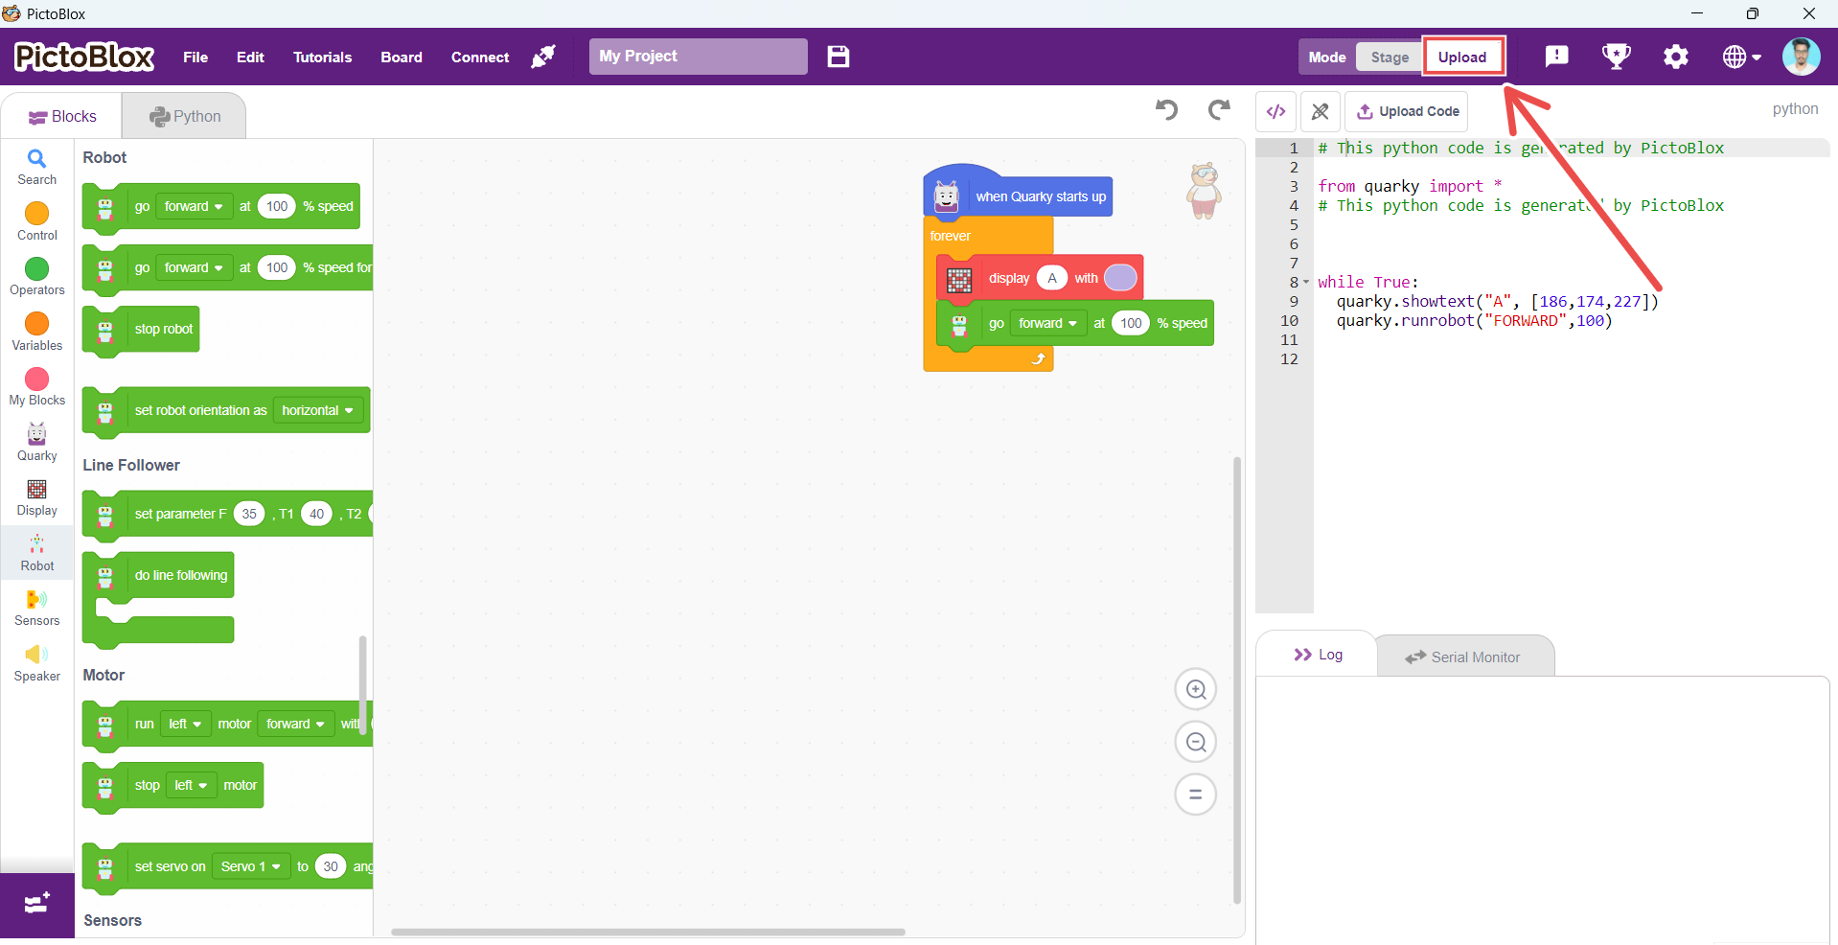
Task: Open the language globe dropdown
Action: 1741,58
